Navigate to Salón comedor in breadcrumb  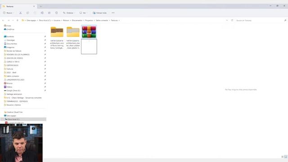[102, 20]
